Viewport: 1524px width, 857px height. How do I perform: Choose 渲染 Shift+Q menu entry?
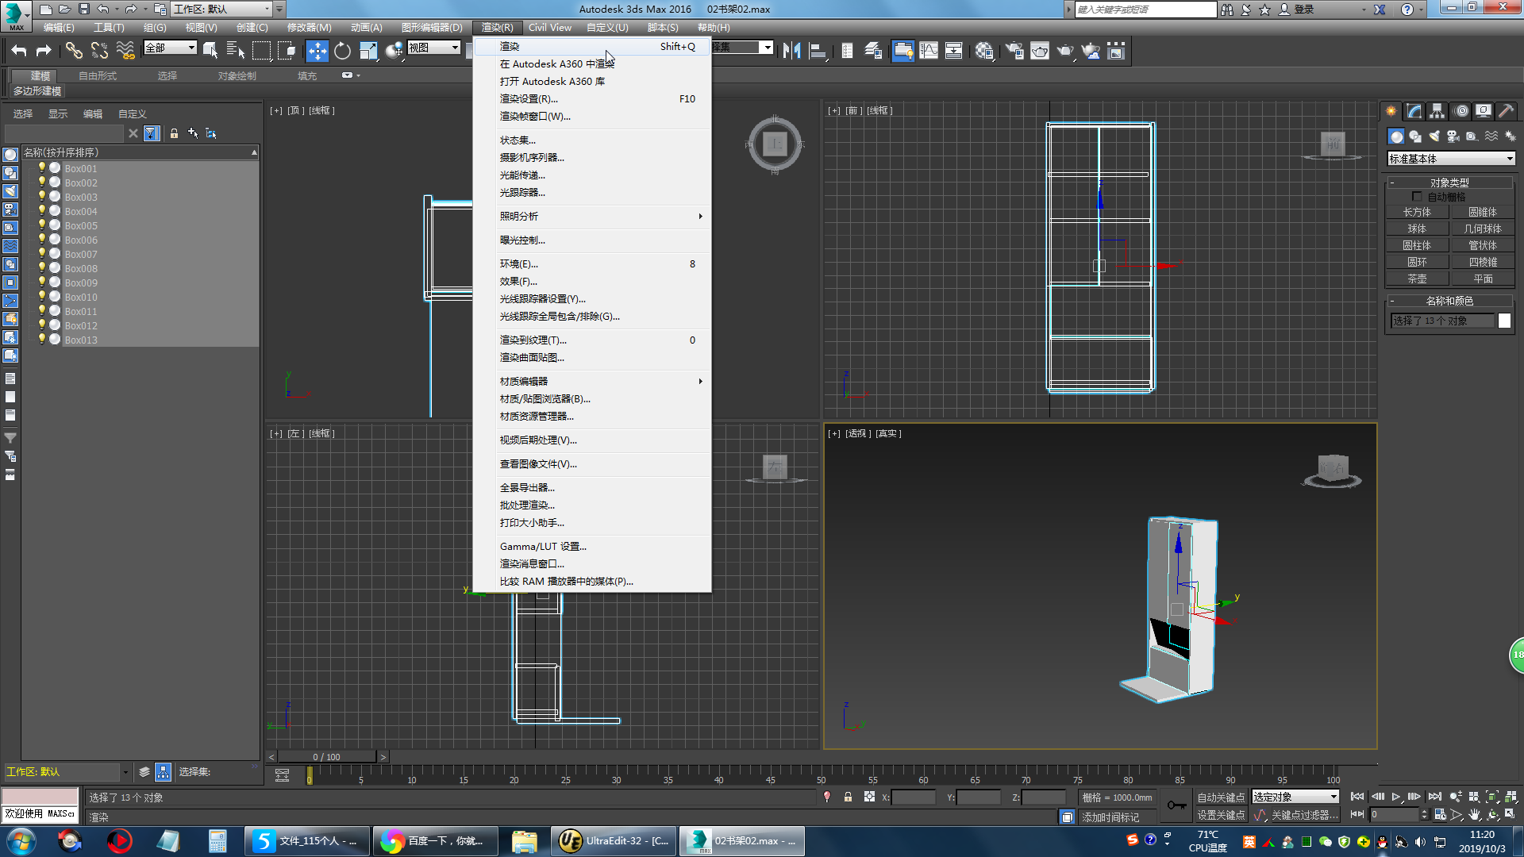tap(592, 46)
